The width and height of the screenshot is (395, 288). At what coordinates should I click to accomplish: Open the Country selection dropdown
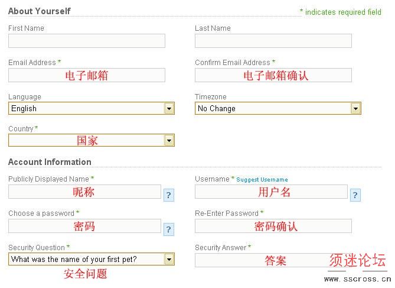click(92, 140)
